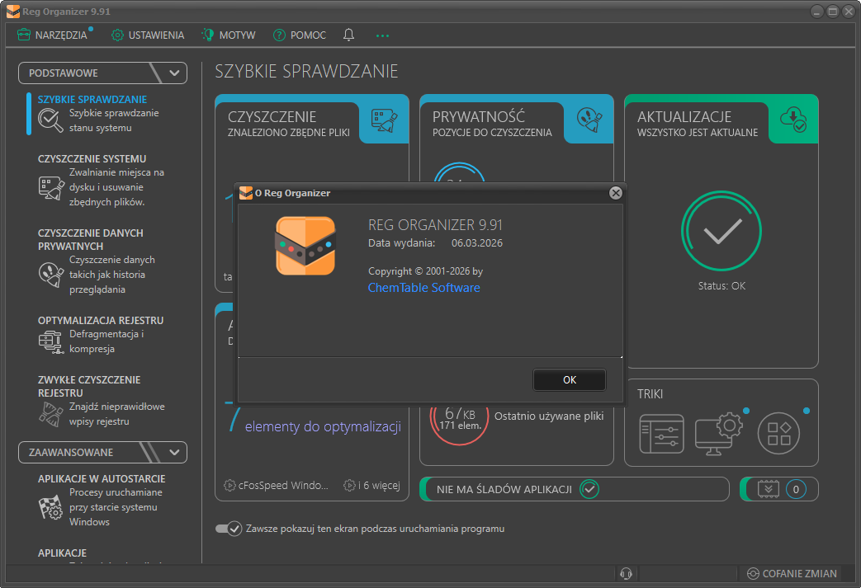Open the ChemTable Software link
Image resolution: width=861 pixels, height=588 pixels.
click(424, 288)
